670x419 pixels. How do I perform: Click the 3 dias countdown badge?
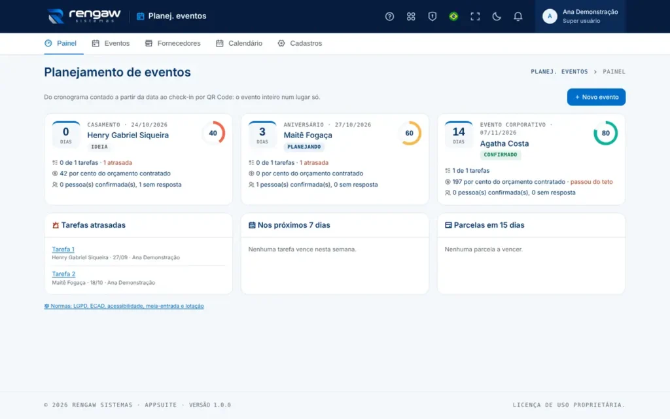pos(262,135)
